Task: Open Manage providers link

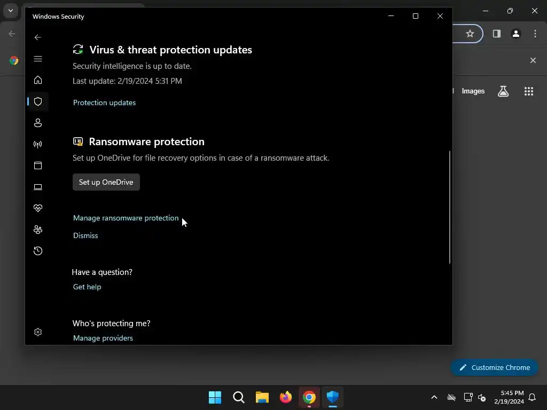Action: pos(103,338)
